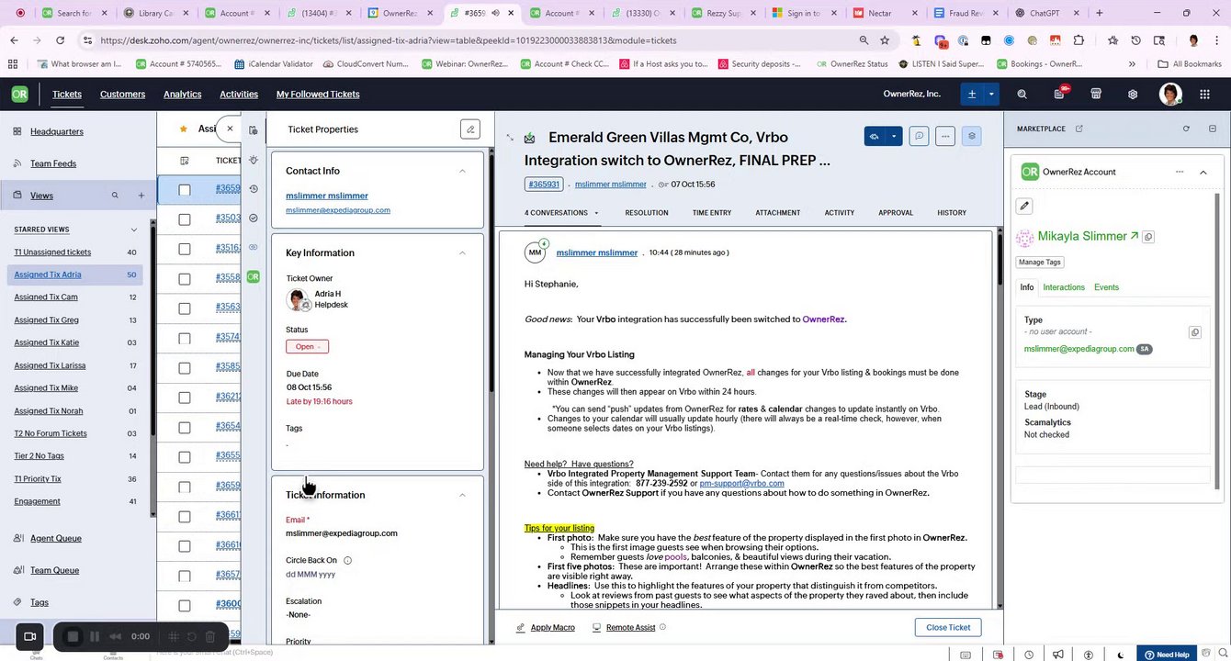Open the green OR extension sidebar icon
The width and height of the screenshot is (1231, 661).
tap(254, 276)
